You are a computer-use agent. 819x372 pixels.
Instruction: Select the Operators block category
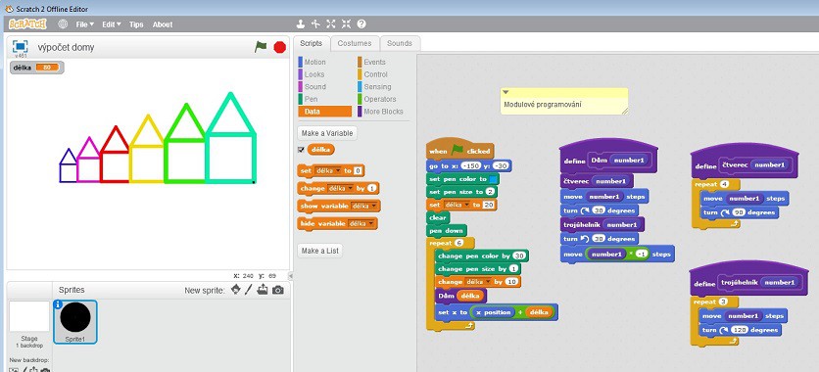[x=380, y=99]
